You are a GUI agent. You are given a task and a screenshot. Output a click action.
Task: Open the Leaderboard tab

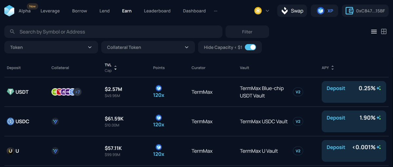point(157,11)
